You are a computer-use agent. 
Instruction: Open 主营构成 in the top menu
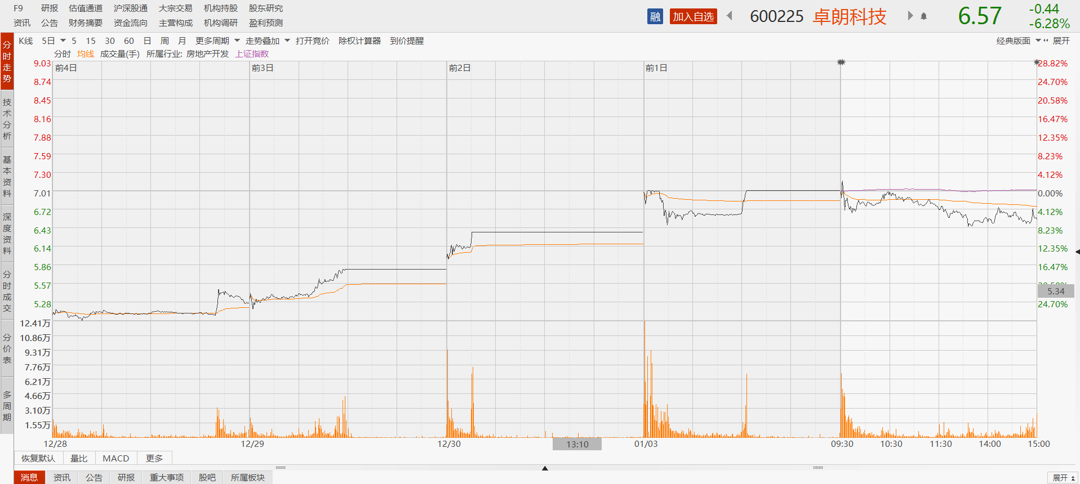point(176,23)
